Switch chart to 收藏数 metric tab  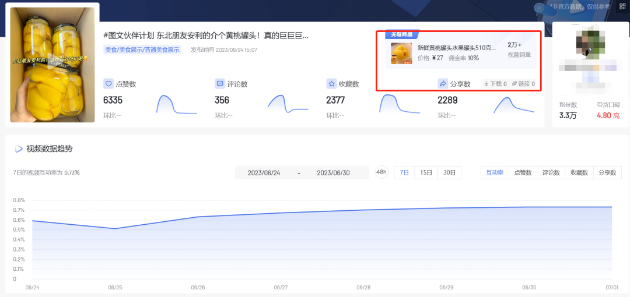[x=579, y=172]
